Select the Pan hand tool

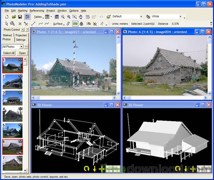pos(81,17)
